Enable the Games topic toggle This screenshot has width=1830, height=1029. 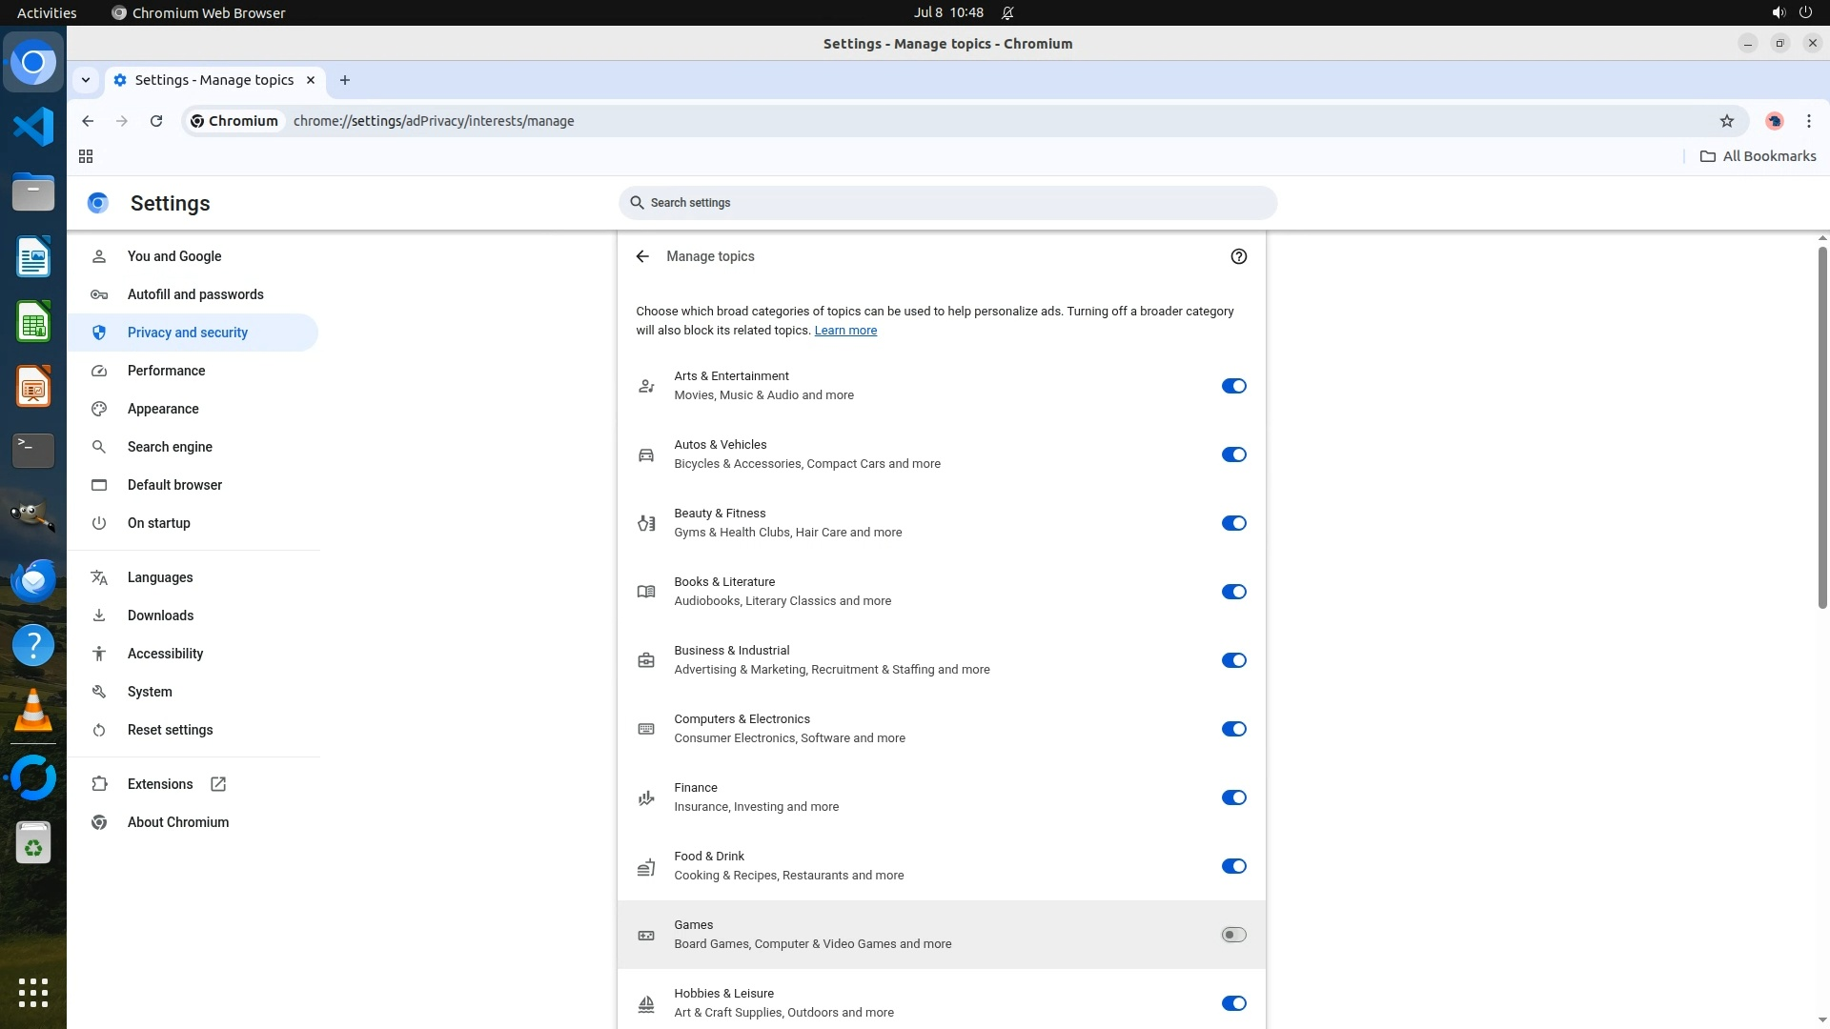click(1233, 935)
